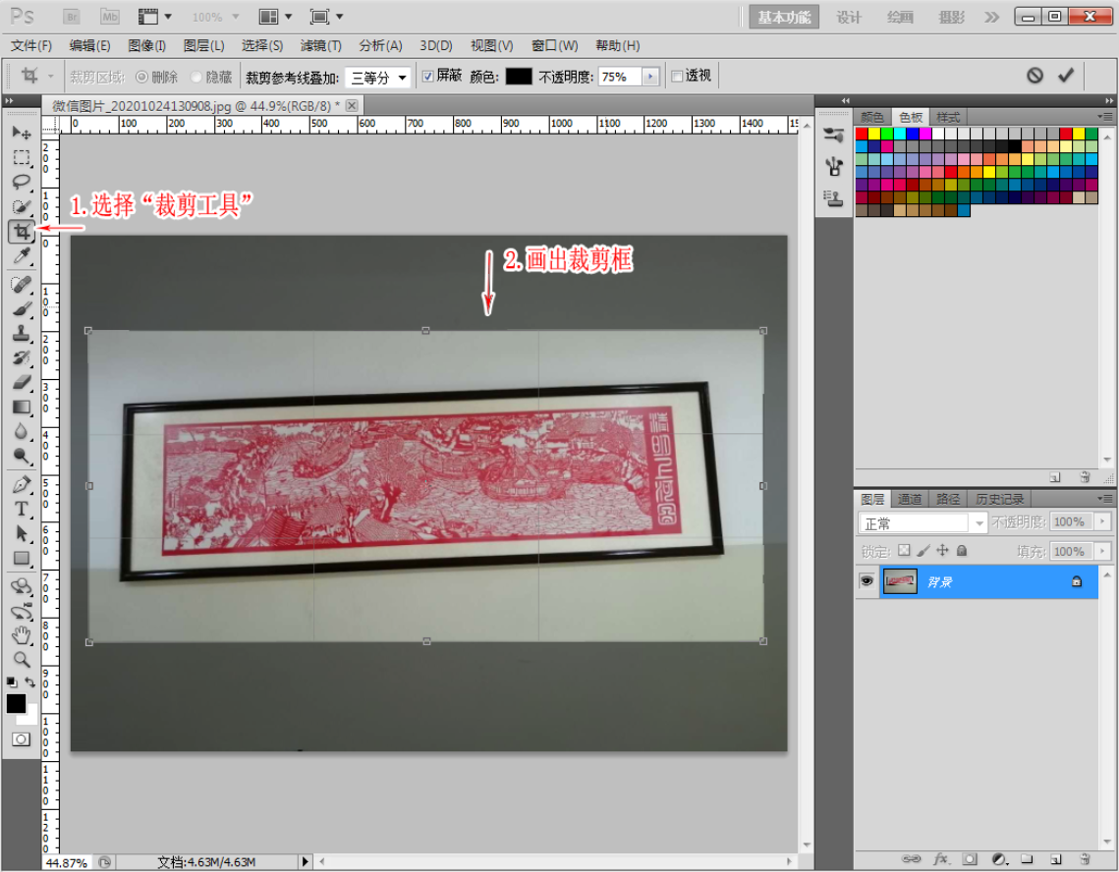Add a layer style (fx)
The height and width of the screenshot is (872, 1119).
point(940,858)
